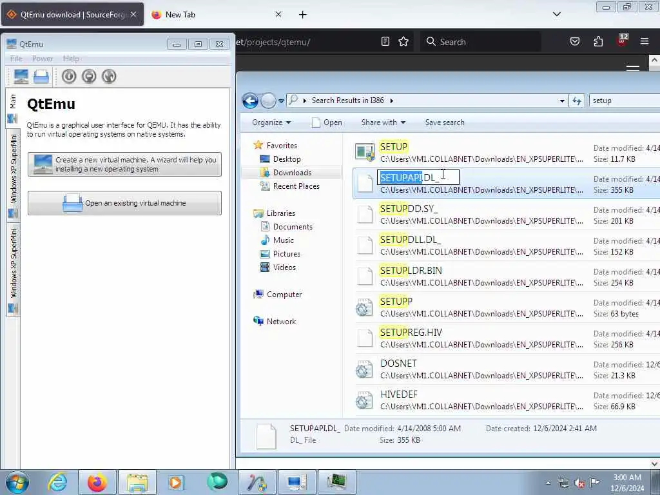Click the power start icon in QtEmu toolbar

tap(69, 77)
